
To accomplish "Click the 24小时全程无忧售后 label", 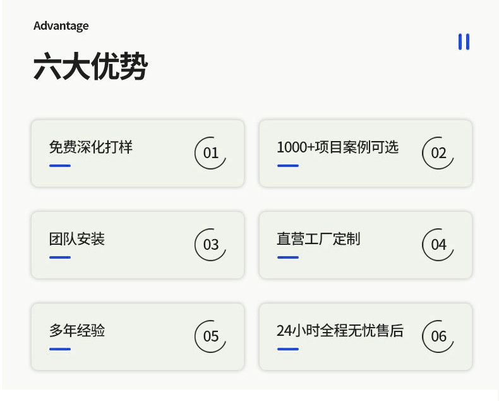I will (340, 331).
